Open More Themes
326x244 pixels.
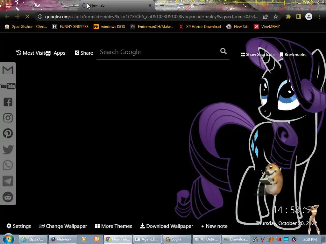113,226
